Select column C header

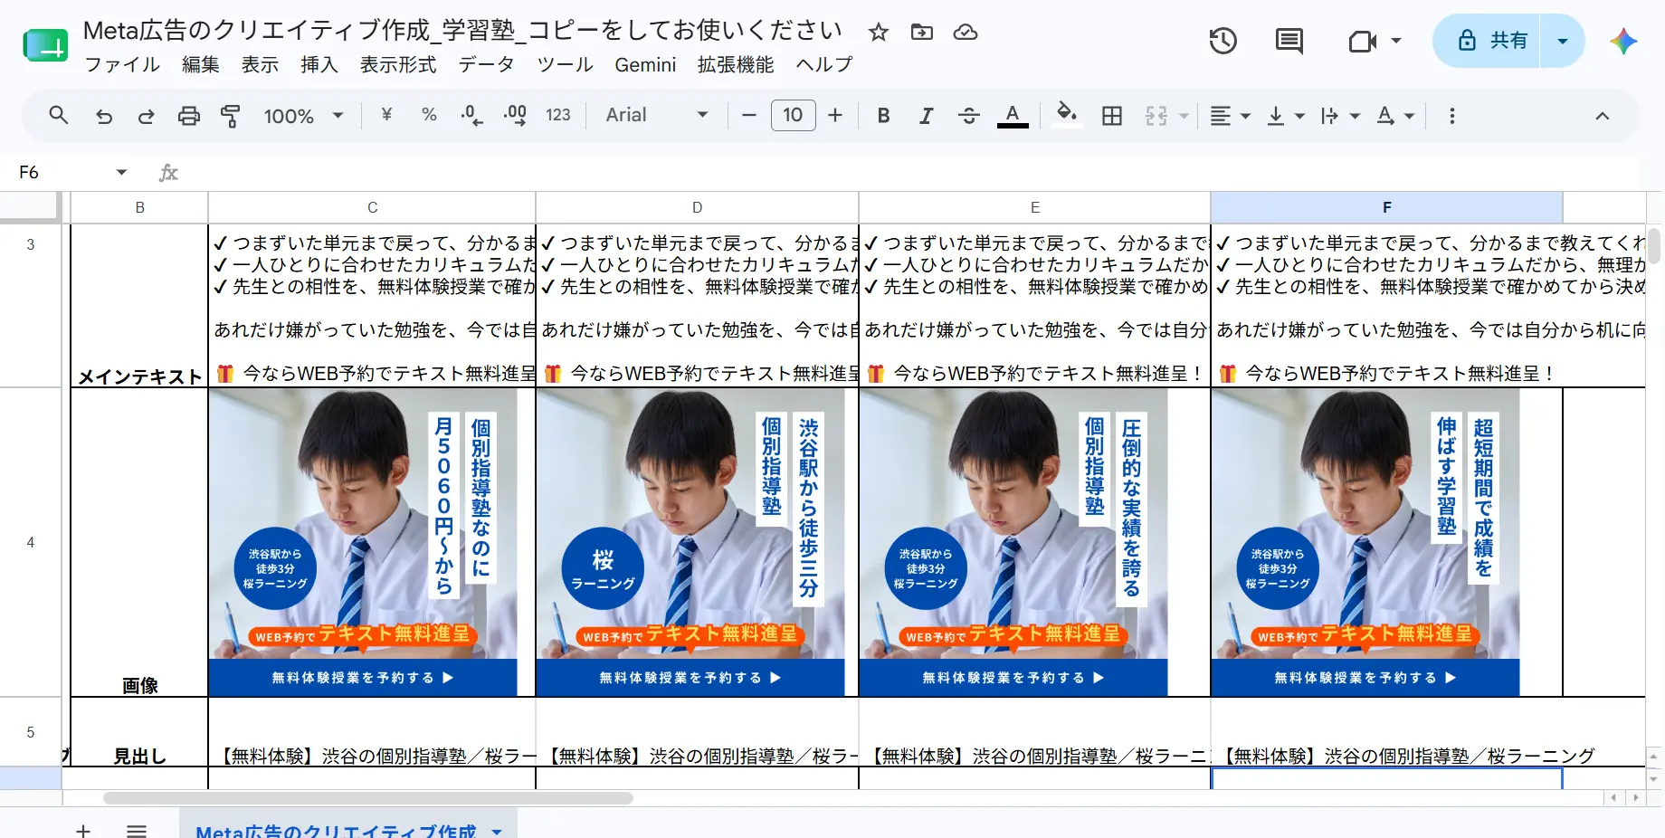pos(372,207)
